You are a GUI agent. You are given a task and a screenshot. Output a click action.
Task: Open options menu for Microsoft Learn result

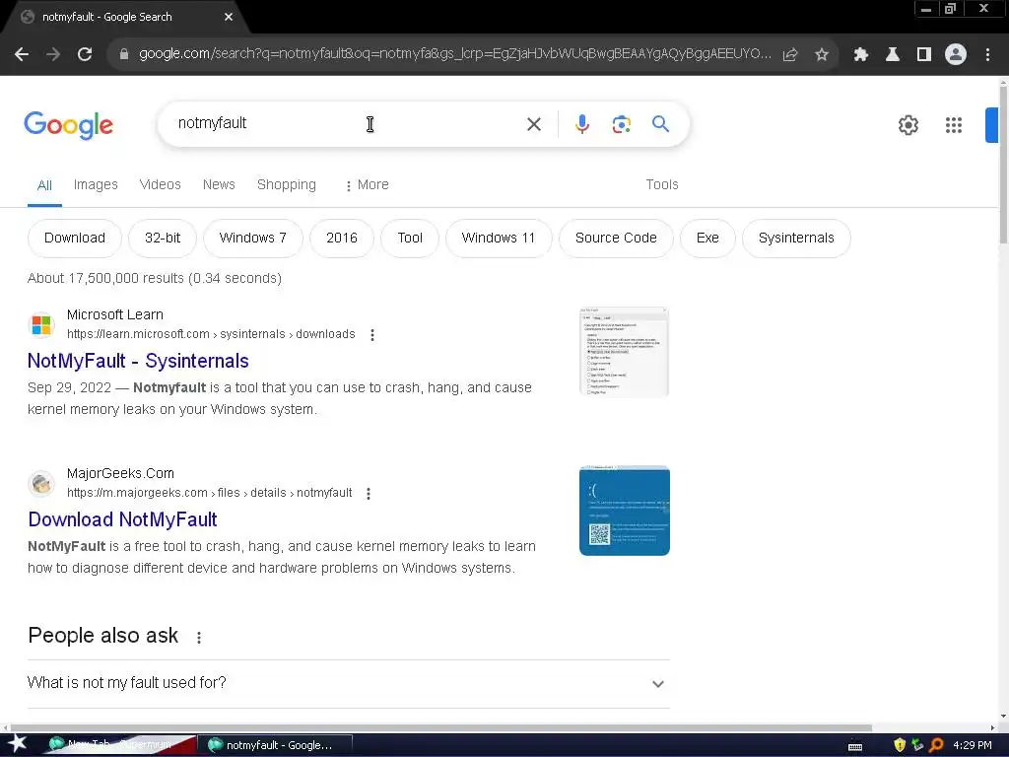[371, 335]
